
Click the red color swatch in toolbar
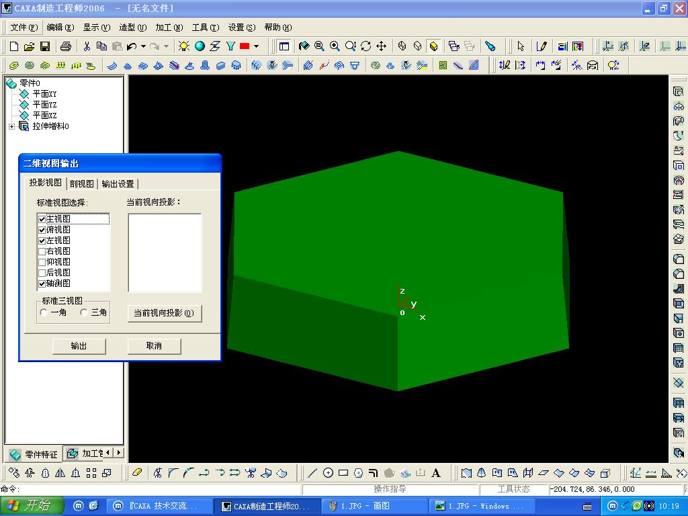tap(245, 46)
